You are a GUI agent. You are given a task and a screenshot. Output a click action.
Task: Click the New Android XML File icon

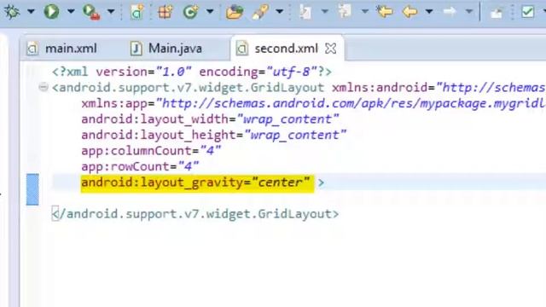[x=137, y=12]
